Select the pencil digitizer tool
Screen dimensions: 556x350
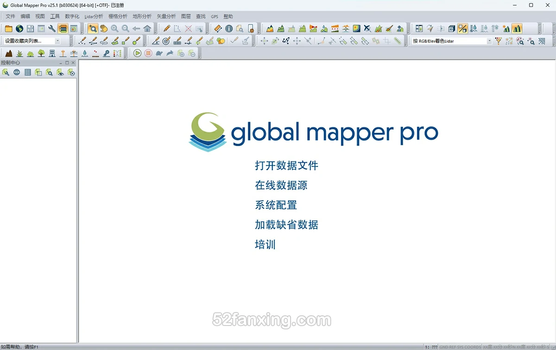coord(167,29)
